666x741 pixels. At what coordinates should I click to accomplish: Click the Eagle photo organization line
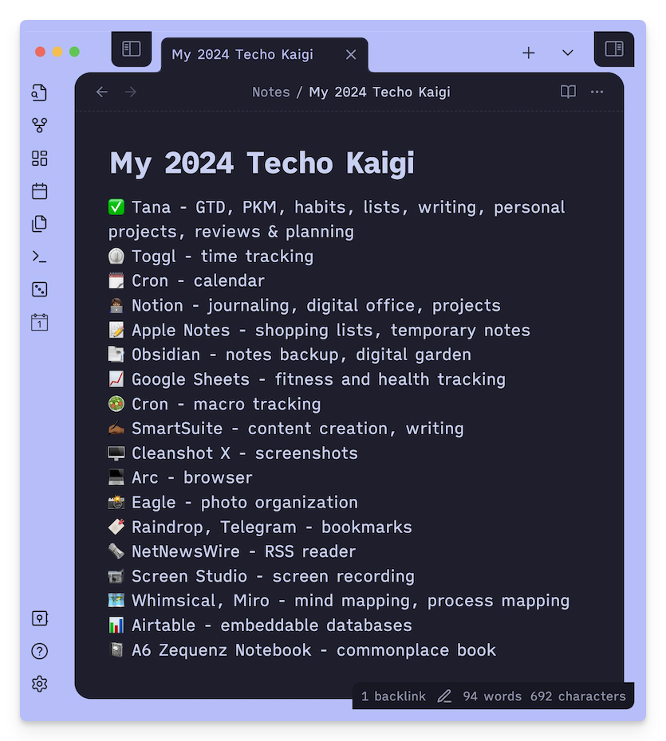point(233,502)
